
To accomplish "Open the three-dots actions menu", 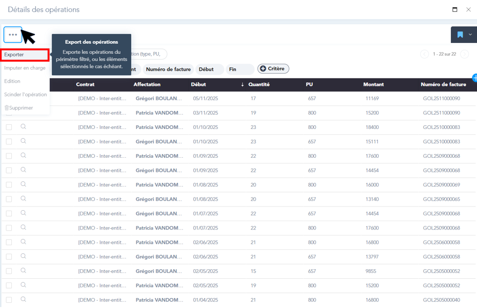I will pyautogui.click(x=13, y=34).
